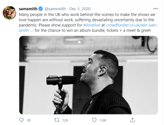This screenshot has height=125, width=166.
Task: Click the word pandemic in the tweet text
Action: coord(28,25)
